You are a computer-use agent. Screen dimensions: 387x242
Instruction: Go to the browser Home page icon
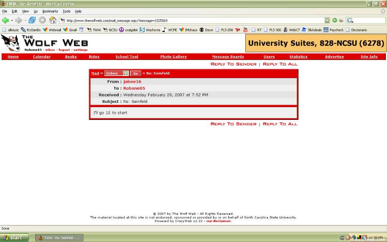(53, 20)
